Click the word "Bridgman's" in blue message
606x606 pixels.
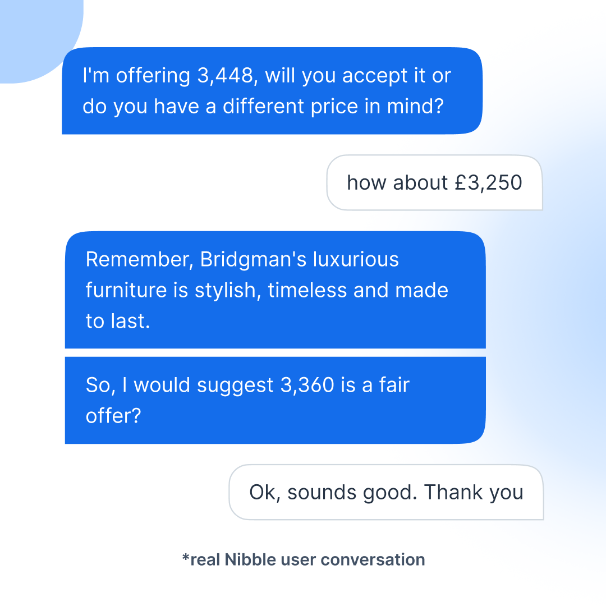253,259
